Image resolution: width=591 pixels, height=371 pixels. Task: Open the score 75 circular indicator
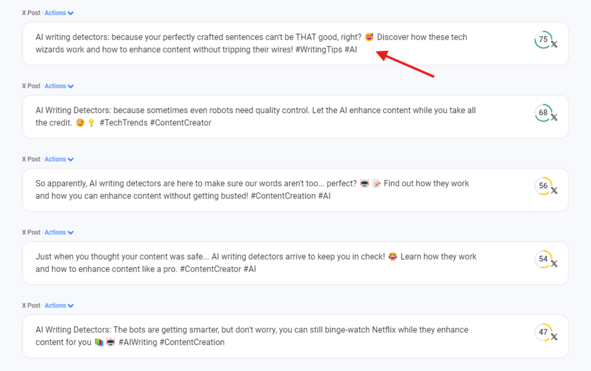543,40
